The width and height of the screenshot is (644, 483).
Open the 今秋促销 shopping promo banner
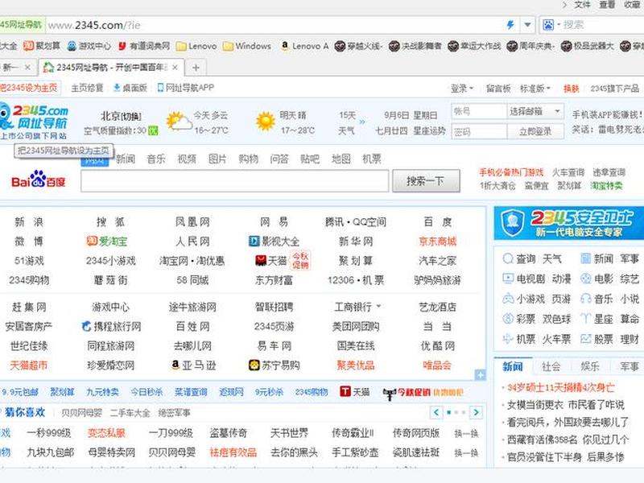423,393
